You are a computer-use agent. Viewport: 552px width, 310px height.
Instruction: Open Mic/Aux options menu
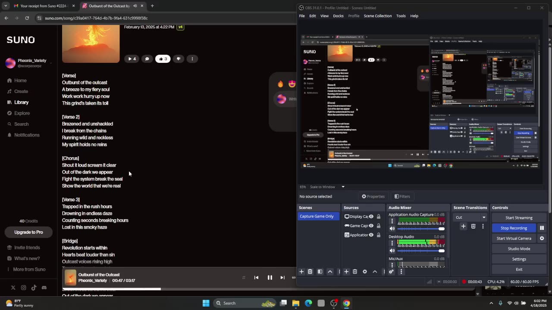(x=392, y=264)
